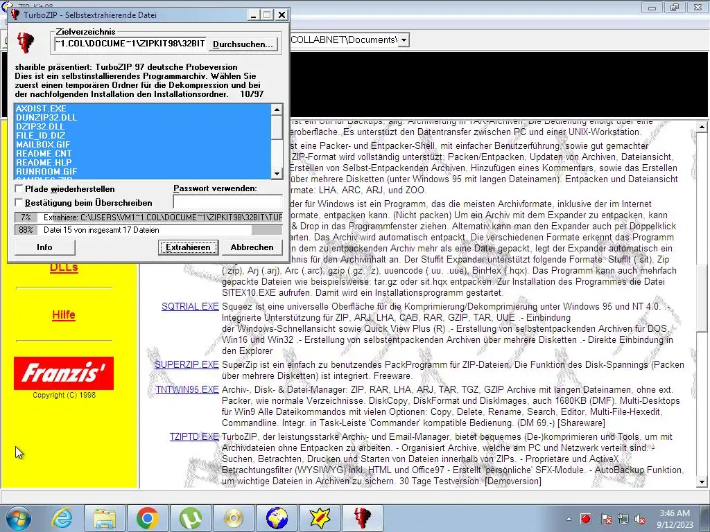The width and height of the screenshot is (710, 532).
Task: Click the red tray icon
Action: point(585,519)
